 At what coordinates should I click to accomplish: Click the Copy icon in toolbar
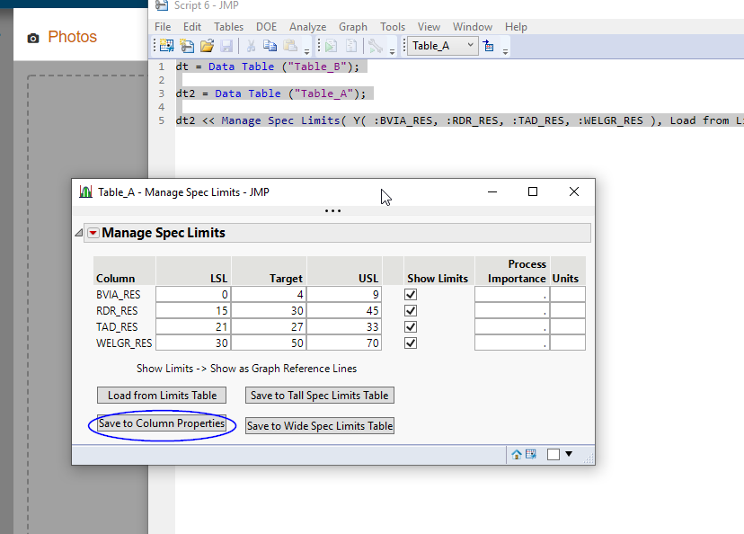tap(270, 46)
